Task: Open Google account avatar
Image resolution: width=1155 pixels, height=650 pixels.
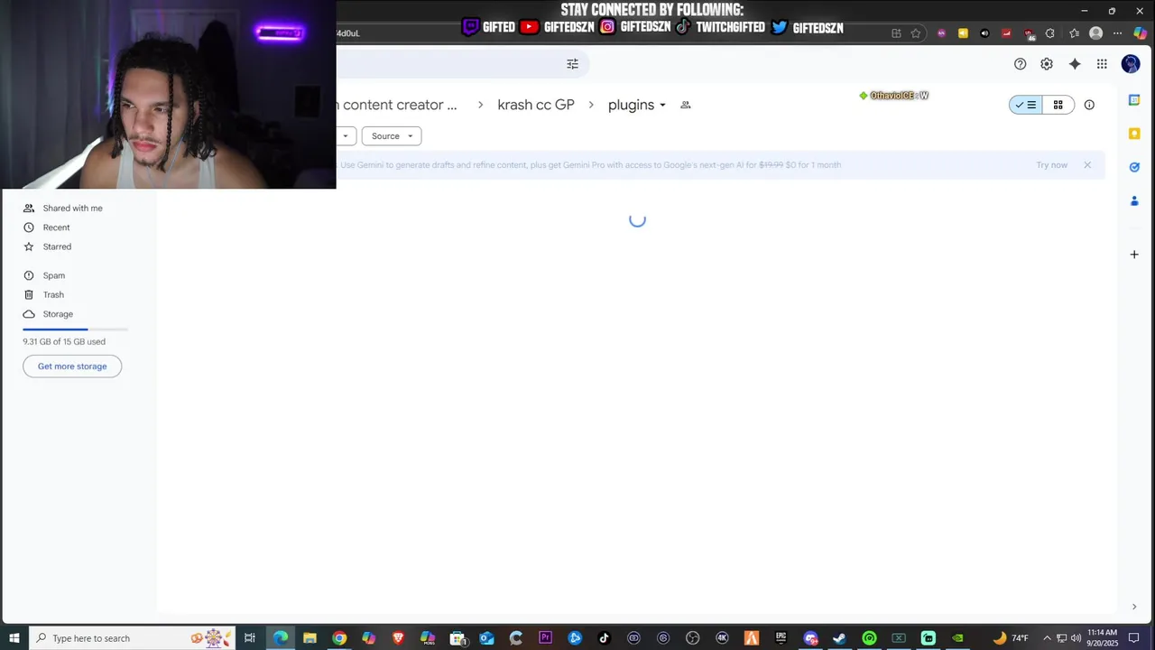Action: (x=1131, y=64)
